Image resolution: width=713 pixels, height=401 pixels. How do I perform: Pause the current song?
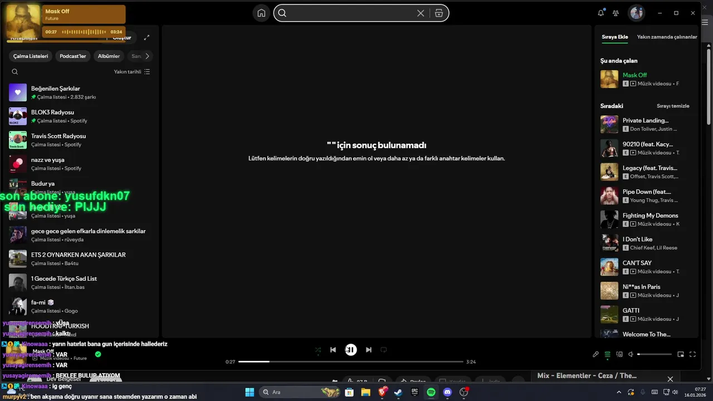coord(350,350)
